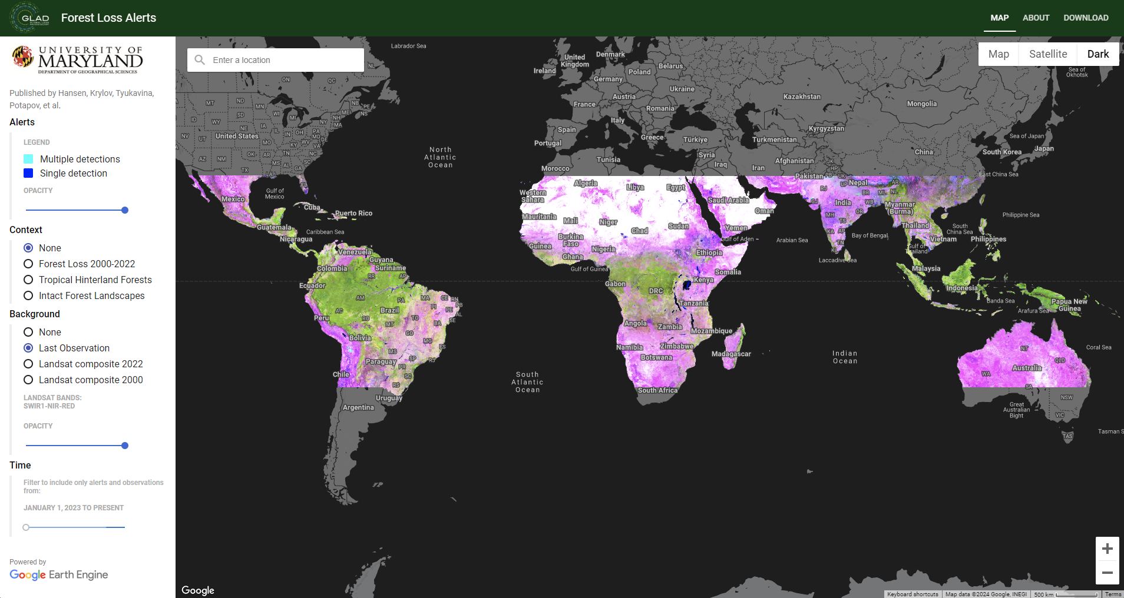Switch to Map basemap style
The height and width of the screenshot is (598, 1124).
pyautogui.click(x=999, y=54)
